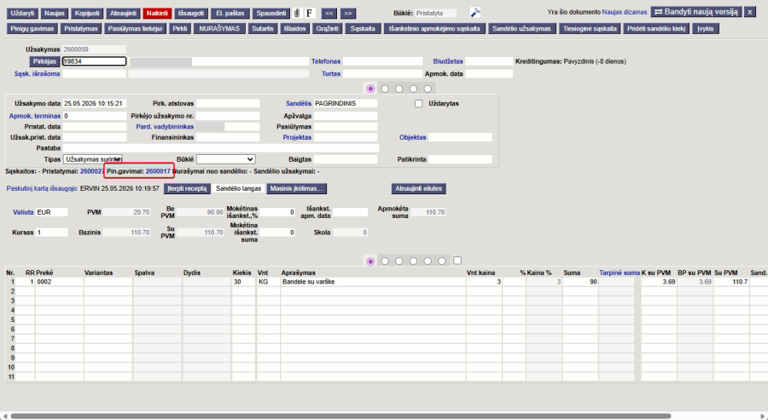Click the Pirkėjas button
The height and width of the screenshot is (420, 768).
tap(44, 61)
